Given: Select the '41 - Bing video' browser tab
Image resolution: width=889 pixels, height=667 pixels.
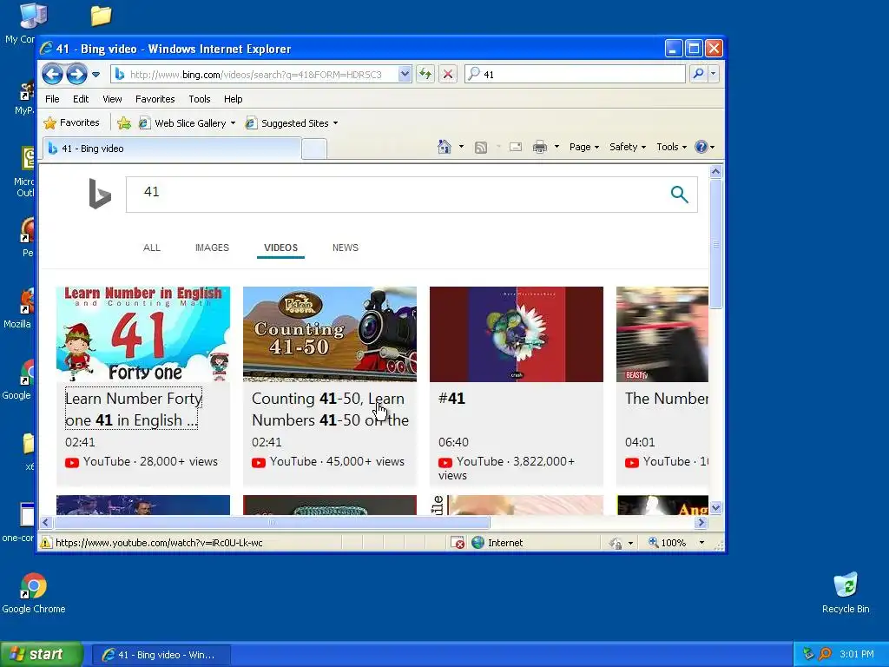Looking at the screenshot, I should coord(172,149).
